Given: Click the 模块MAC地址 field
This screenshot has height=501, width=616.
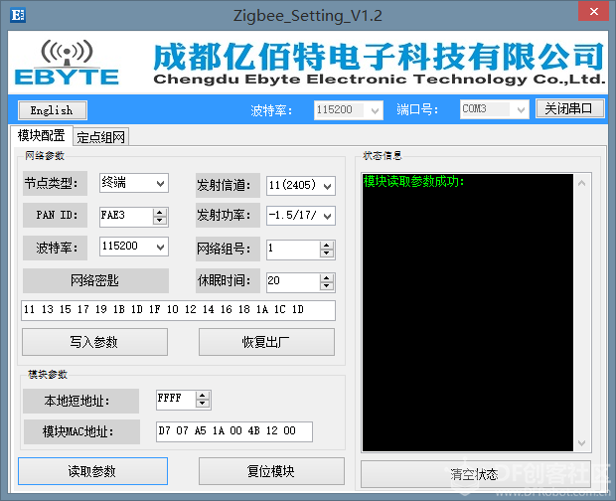Looking at the screenshot, I should [x=234, y=431].
